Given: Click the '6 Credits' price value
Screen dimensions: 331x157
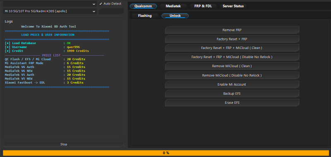Looking at the screenshot, I should point(75,63).
